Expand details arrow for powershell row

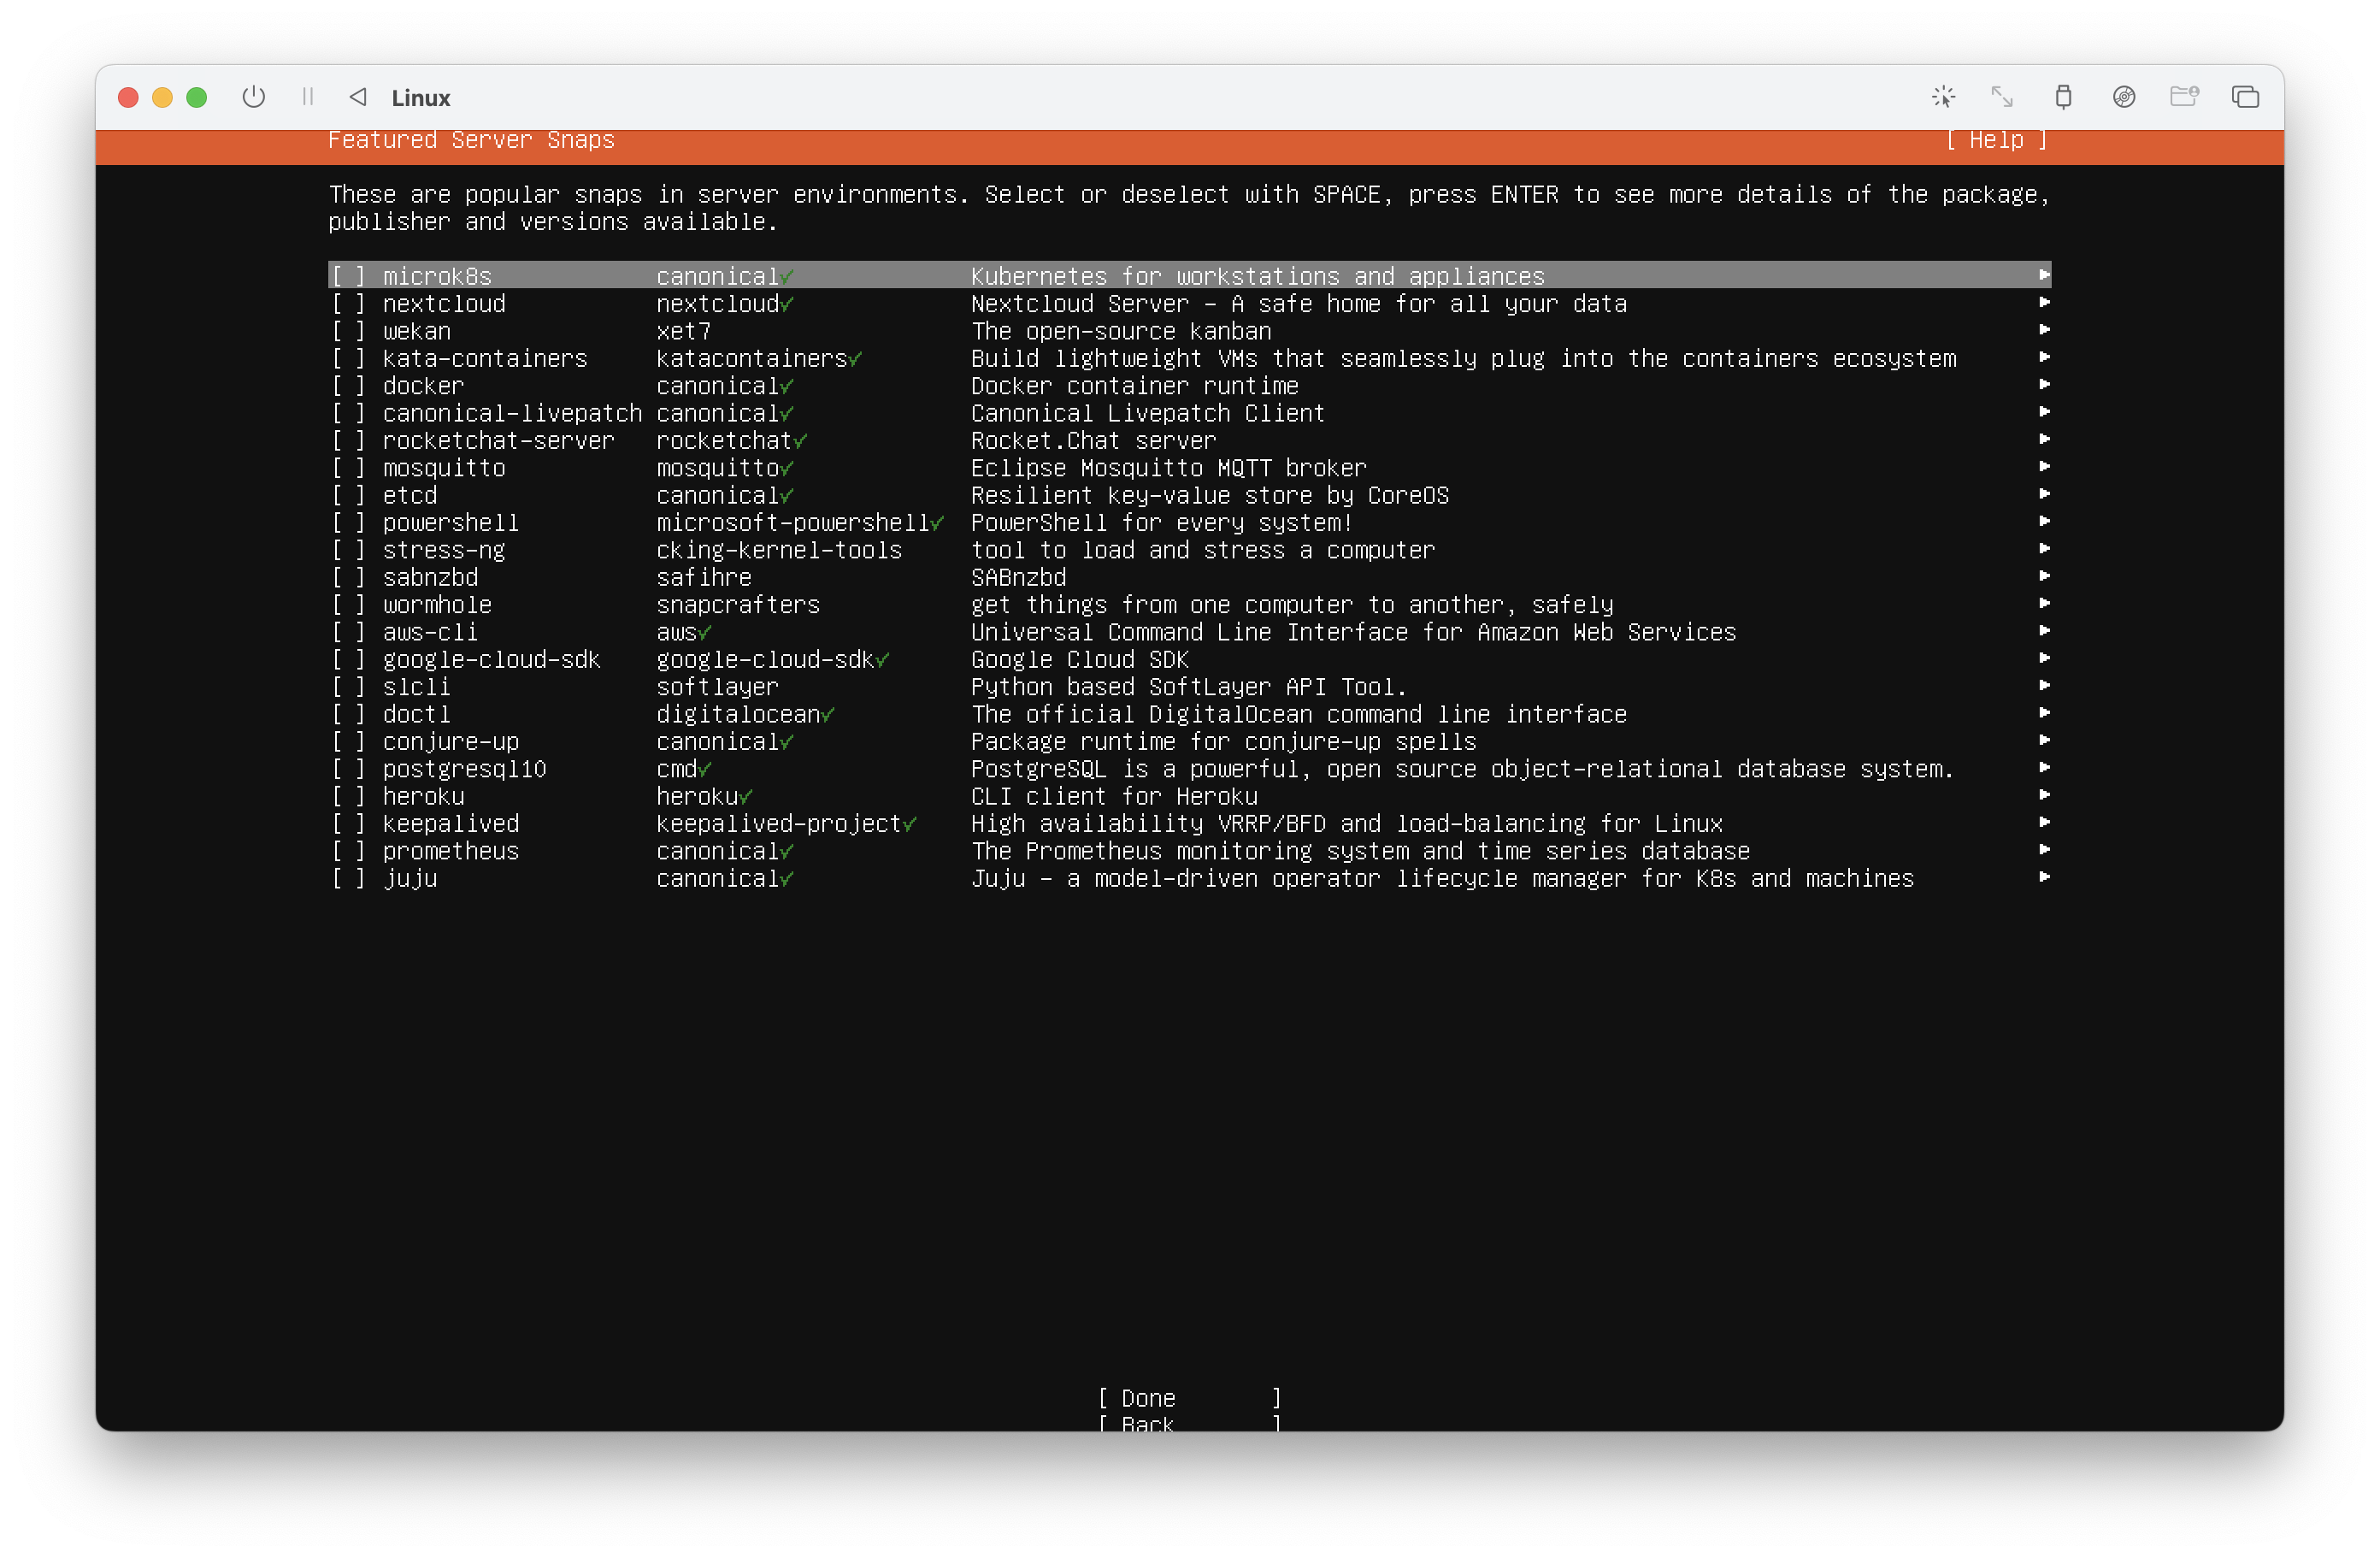(x=2044, y=522)
